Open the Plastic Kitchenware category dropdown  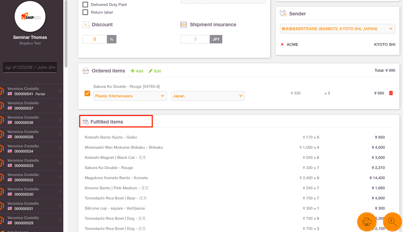130,96
